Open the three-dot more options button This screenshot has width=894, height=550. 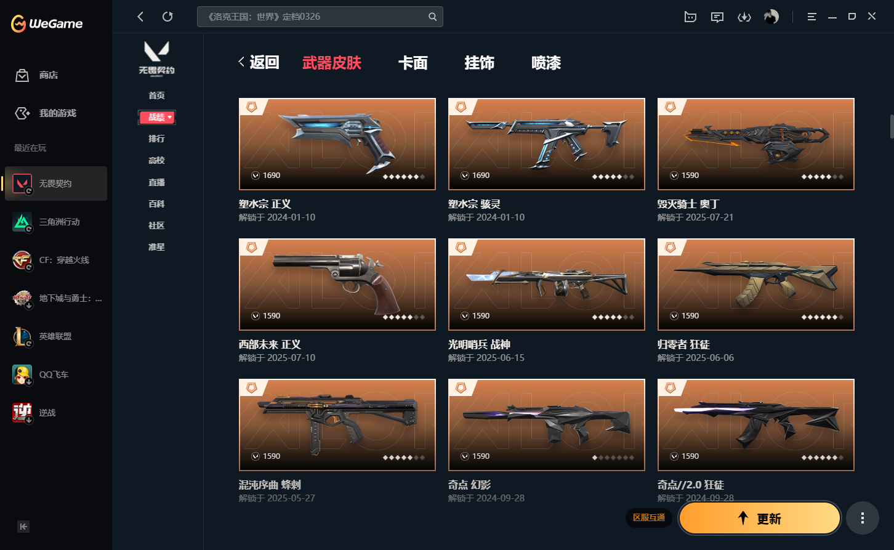point(862,518)
